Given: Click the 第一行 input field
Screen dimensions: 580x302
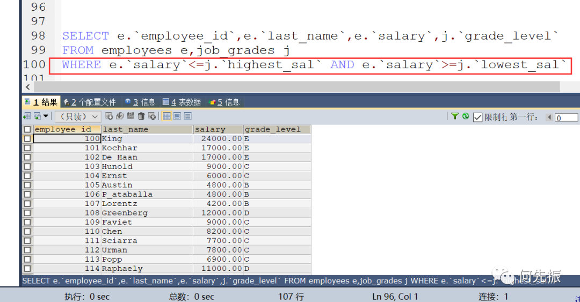Looking at the screenshot, I should [566, 117].
